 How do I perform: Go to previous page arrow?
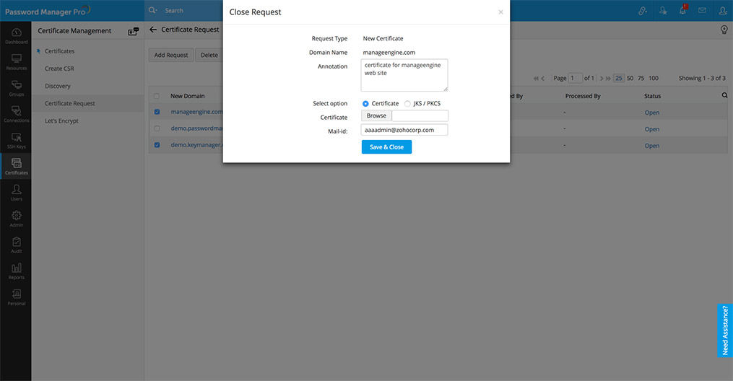click(543, 79)
